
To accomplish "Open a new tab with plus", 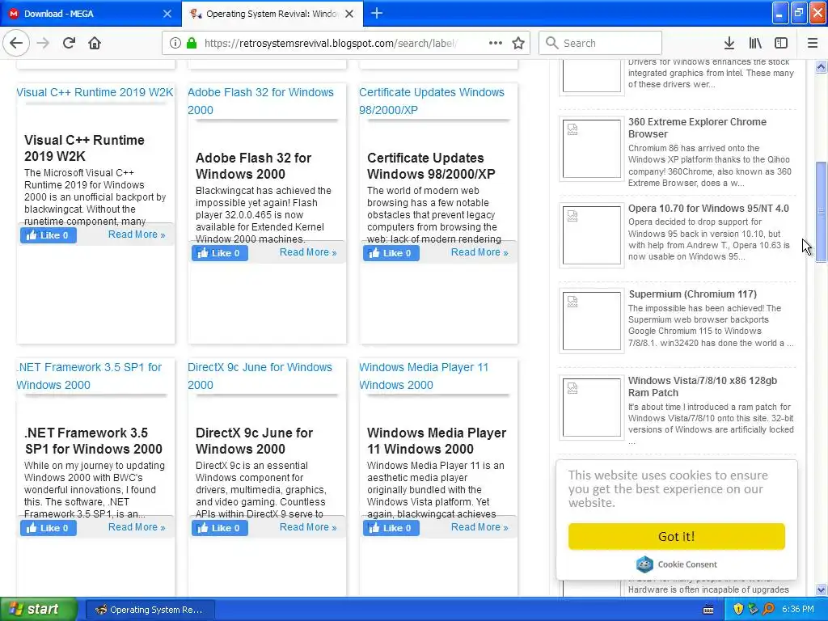I will pos(377,13).
